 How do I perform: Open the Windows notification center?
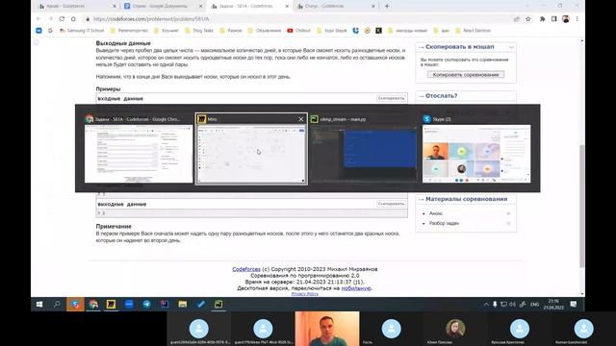574,304
